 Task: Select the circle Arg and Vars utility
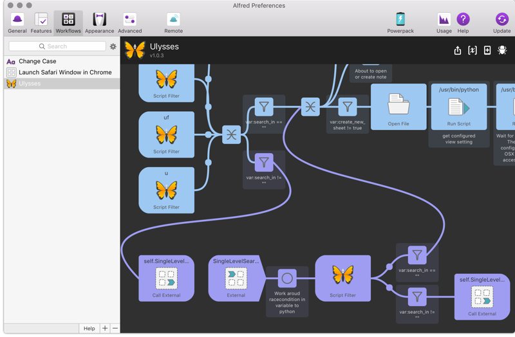[287, 278]
